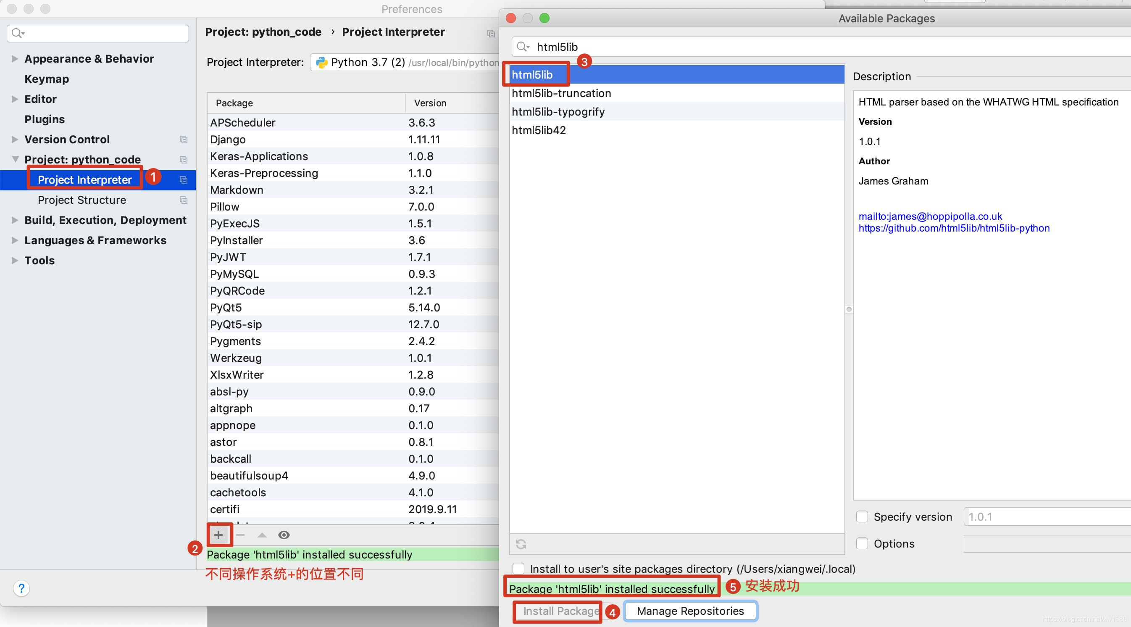Select the beautifulsoup4 package row
The image size is (1131, 627).
pyautogui.click(x=353, y=476)
